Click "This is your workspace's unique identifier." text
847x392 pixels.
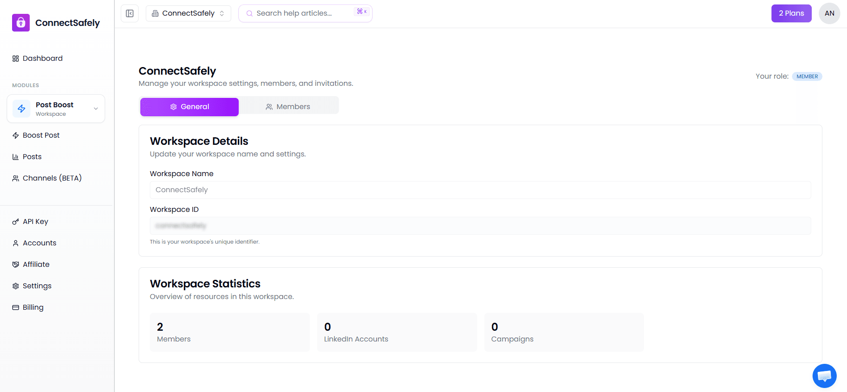pyautogui.click(x=205, y=242)
